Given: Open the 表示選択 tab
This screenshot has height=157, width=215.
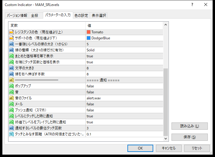Looking at the screenshot, I should [99, 16].
